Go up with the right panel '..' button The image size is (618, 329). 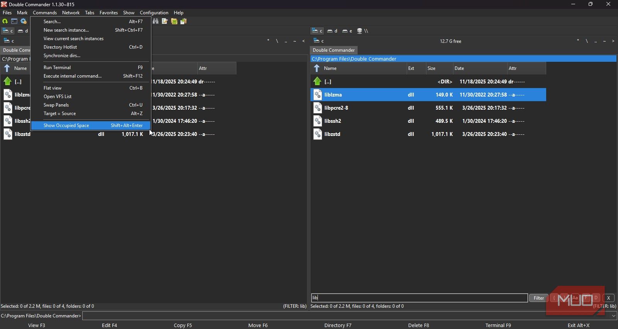click(596, 41)
